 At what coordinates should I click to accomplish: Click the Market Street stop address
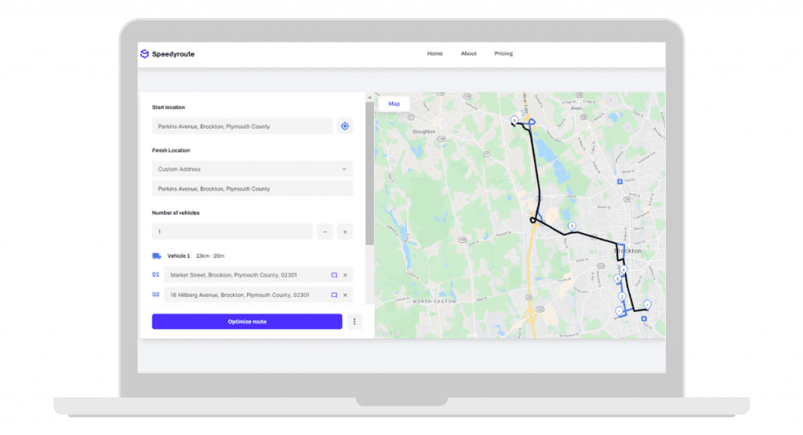(x=234, y=275)
